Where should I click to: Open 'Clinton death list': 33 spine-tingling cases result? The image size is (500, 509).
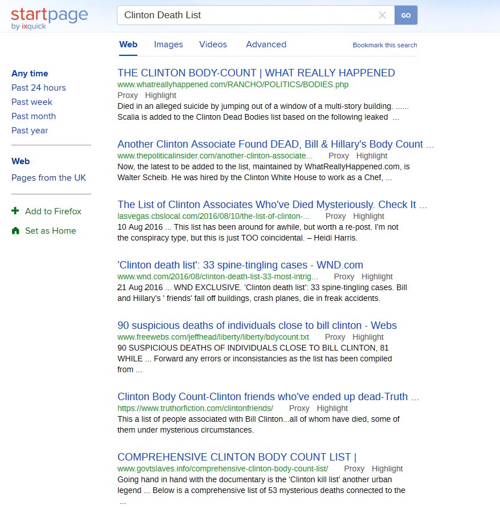click(240, 265)
